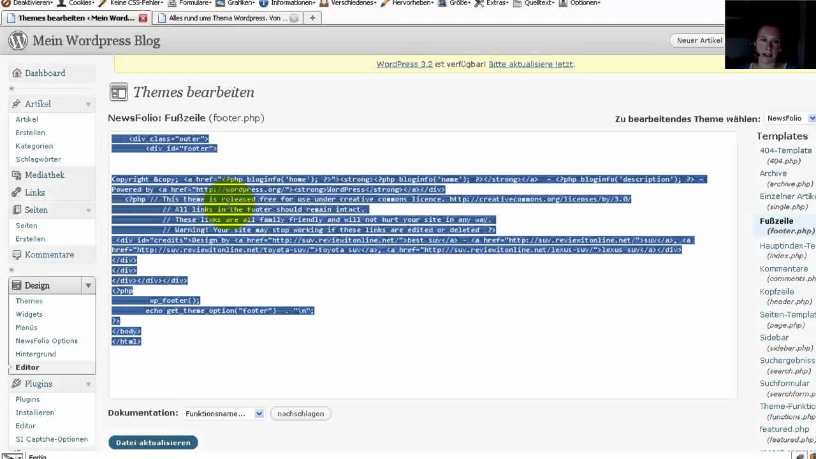The width and height of the screenshot is (816, 459).
Task: Close the Themes bearbeiten browser tab
Action: coord(143,18)
